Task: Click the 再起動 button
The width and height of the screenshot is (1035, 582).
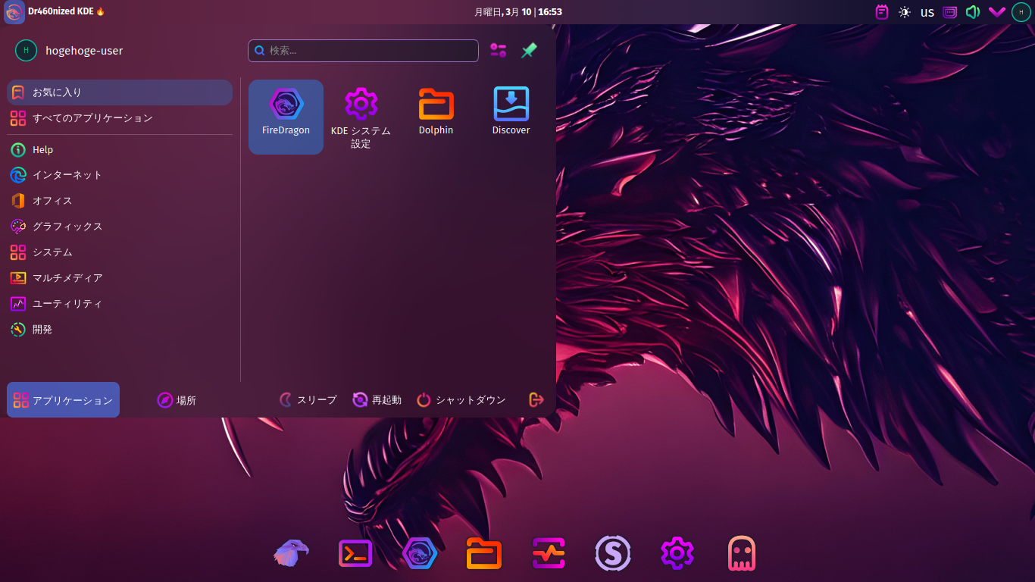Action: coord(377,399)
